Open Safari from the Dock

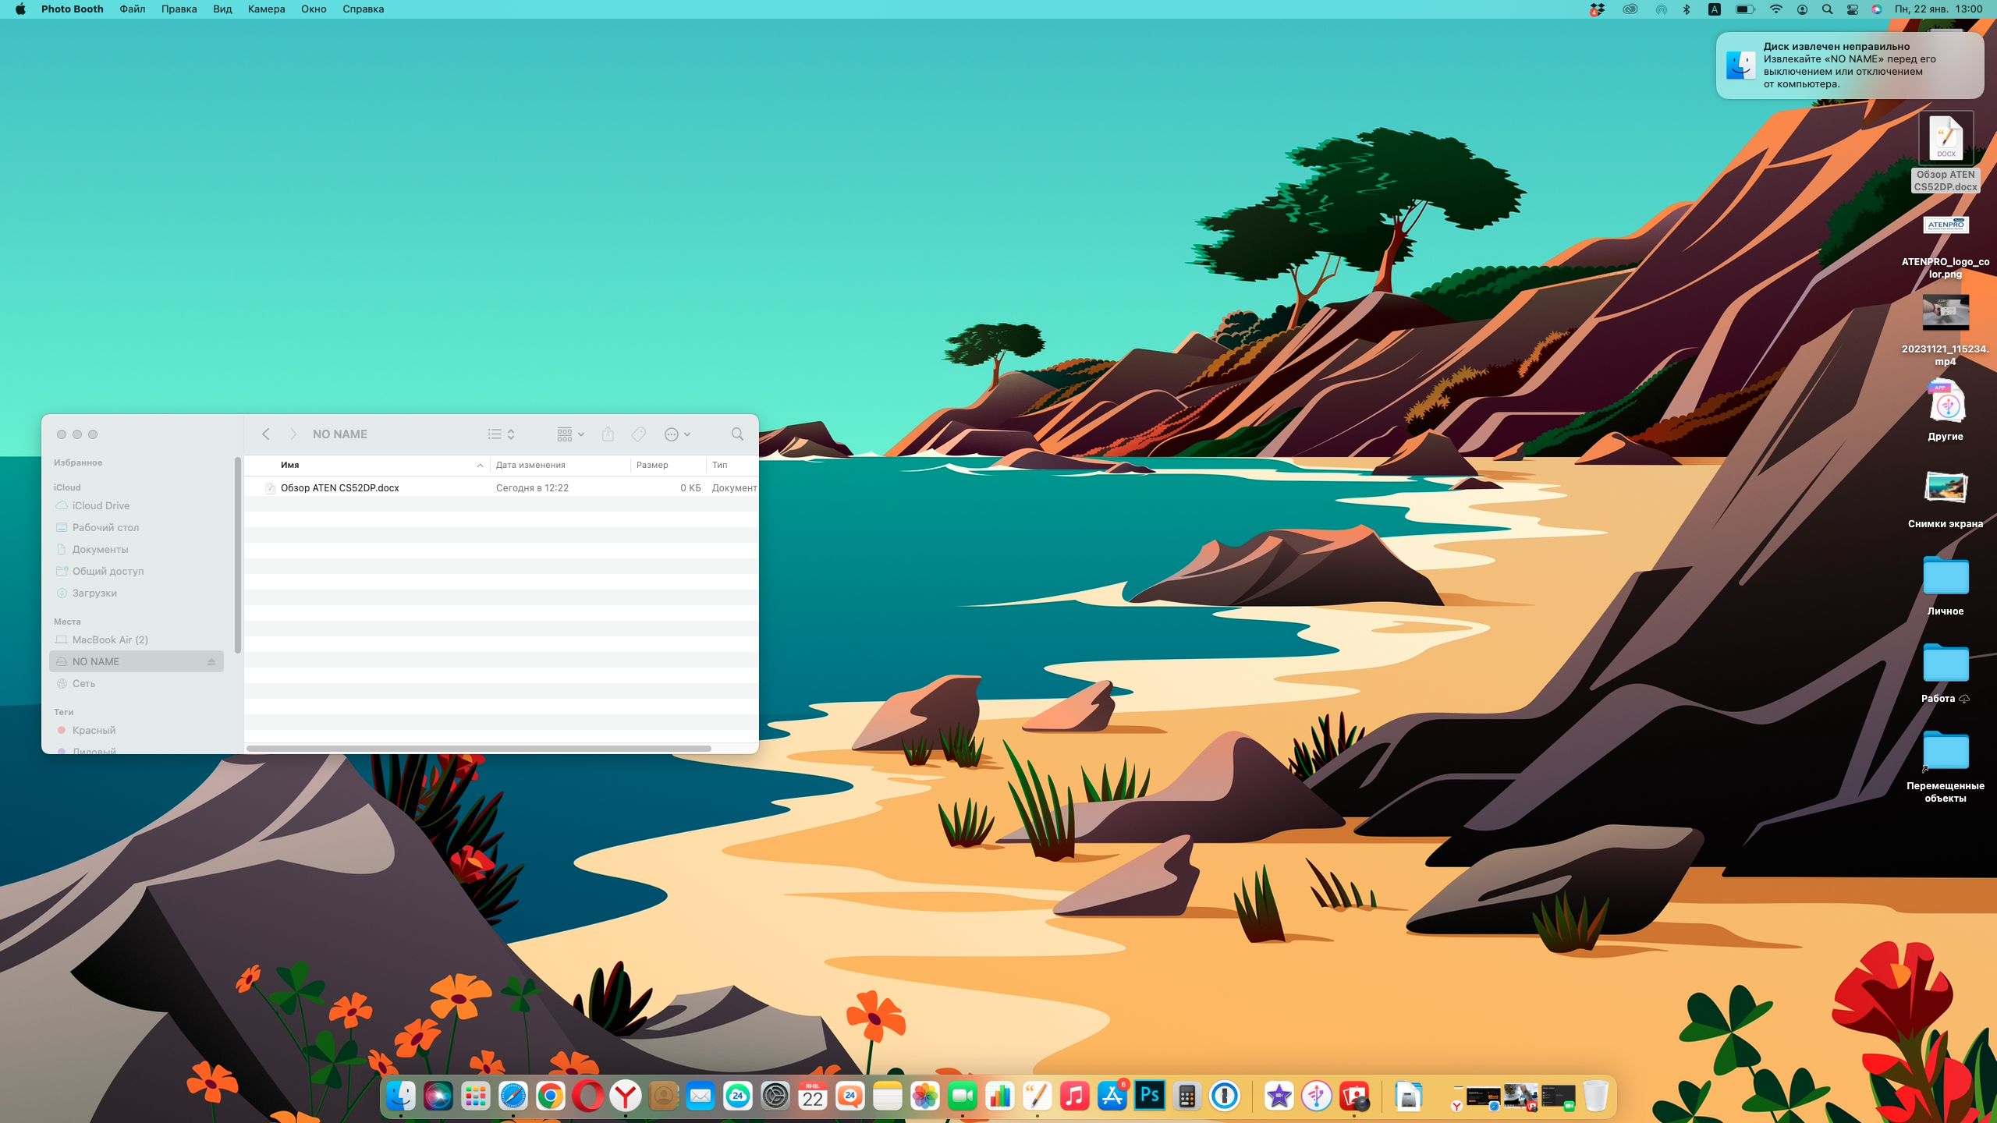(513, 1096)
